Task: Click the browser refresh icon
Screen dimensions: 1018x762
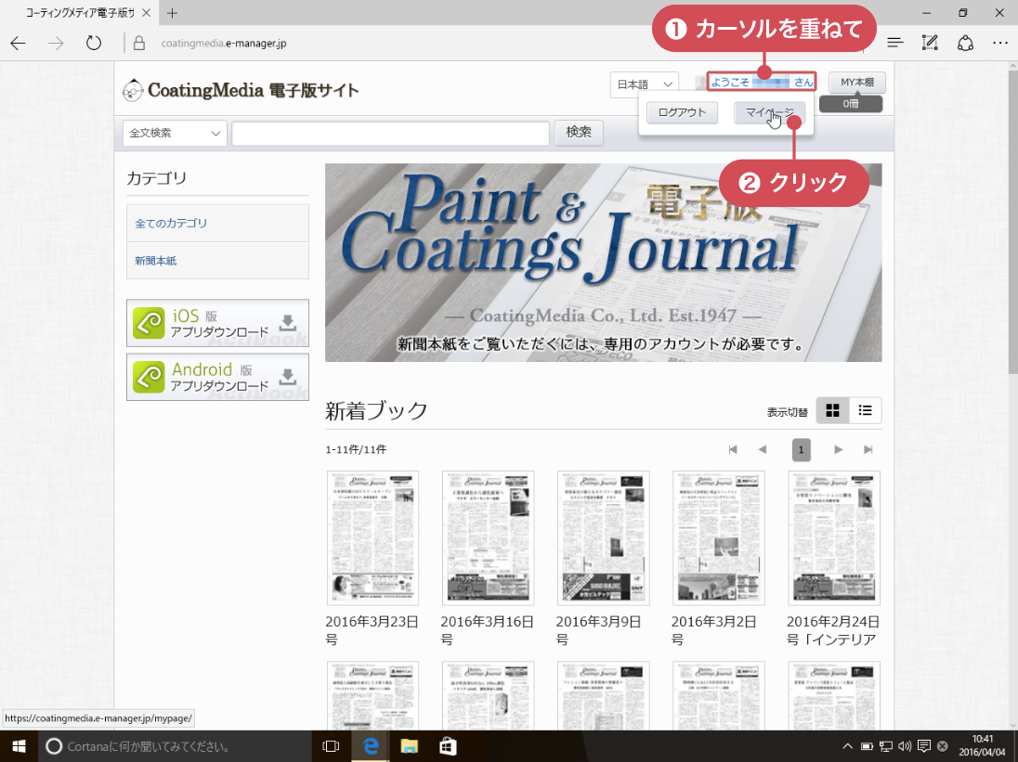Action: pos(93,43)
